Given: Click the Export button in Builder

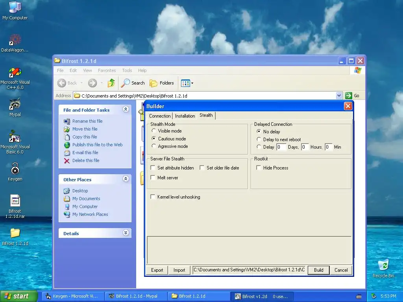Looking at the screenshot, I should tap(157, 270).
